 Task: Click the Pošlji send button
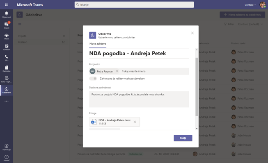[x=183, y=138]
